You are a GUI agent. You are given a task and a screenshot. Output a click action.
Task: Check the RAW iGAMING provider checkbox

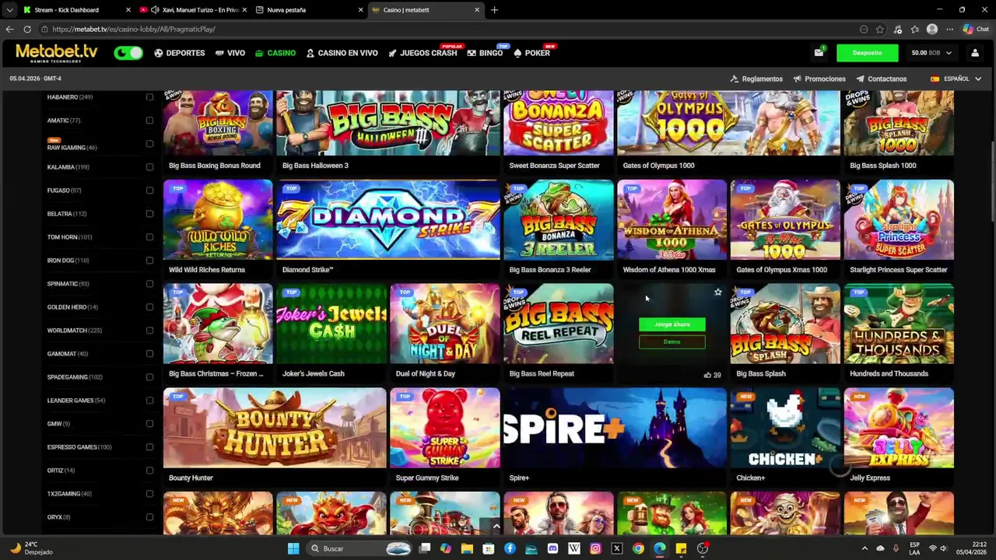point(149,144)
